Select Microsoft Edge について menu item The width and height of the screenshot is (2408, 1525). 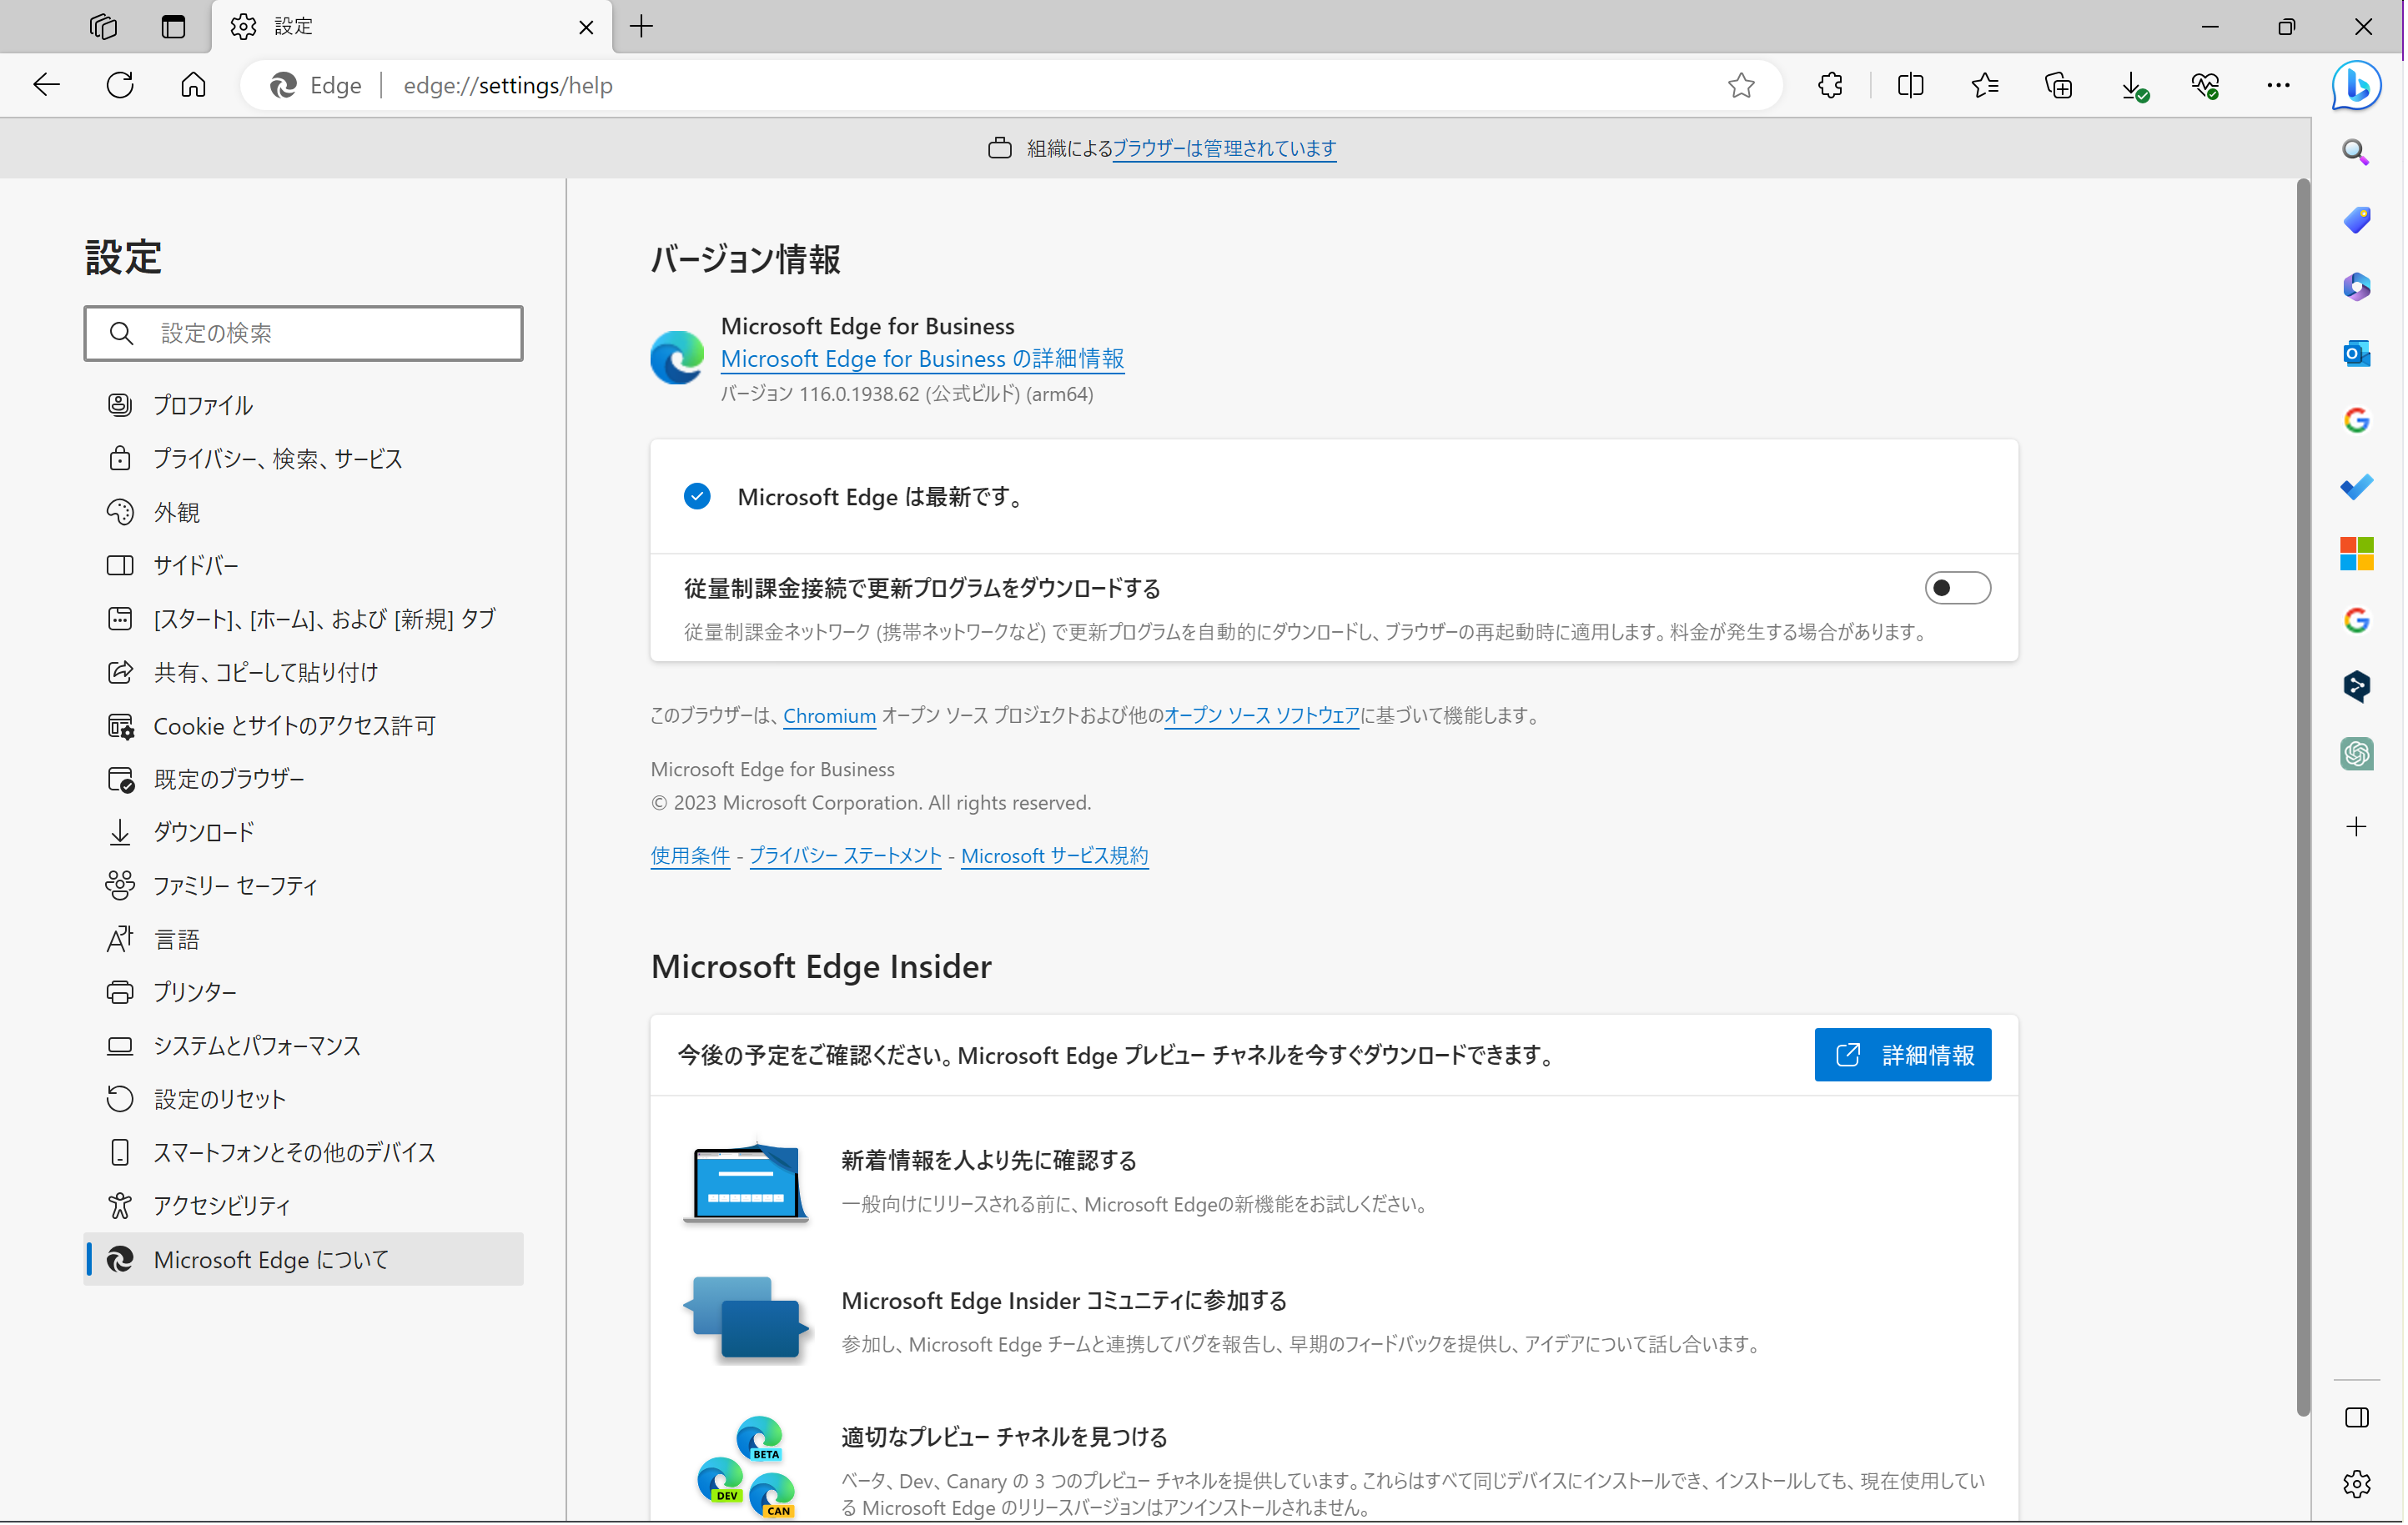[304, 1259]
